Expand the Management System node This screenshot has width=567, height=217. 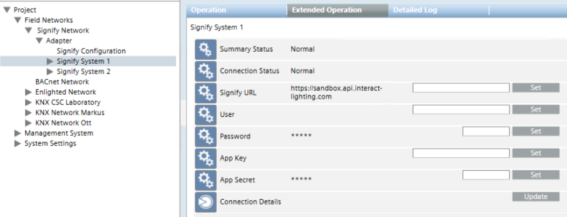click(x=18, y=133)
